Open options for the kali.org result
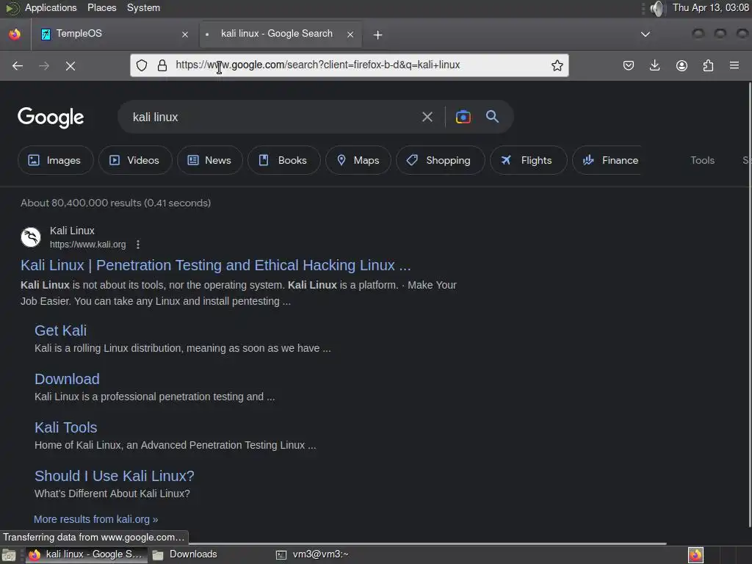The height and width of the screenshot is (564, 752). tap(137, 245)
